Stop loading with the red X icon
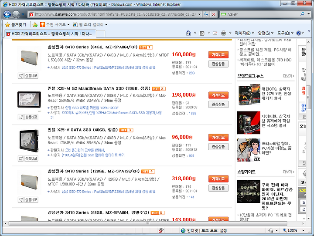 click(214, 14)
